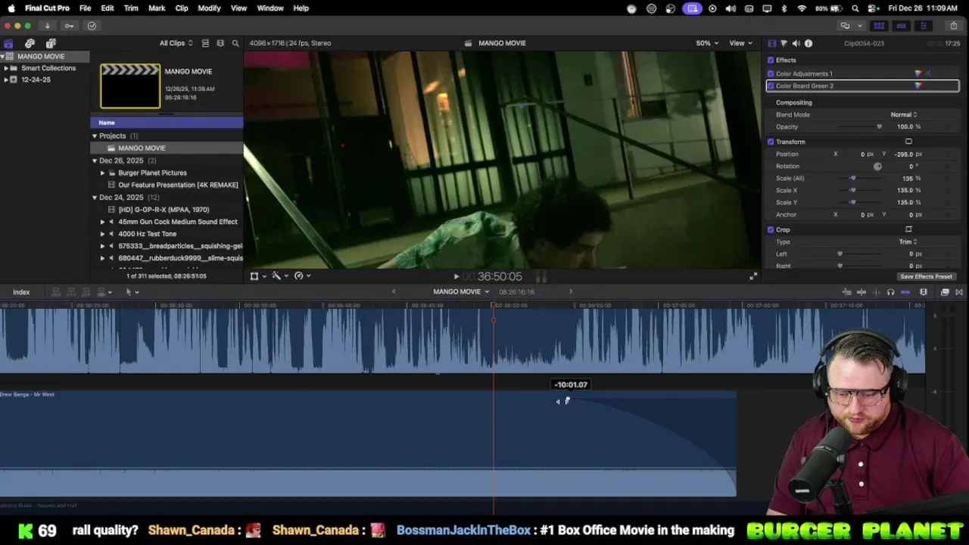Viewport: 969px width, 545px height.
Task: Open clip appearance and filtering options
Action: coord(220,43)
